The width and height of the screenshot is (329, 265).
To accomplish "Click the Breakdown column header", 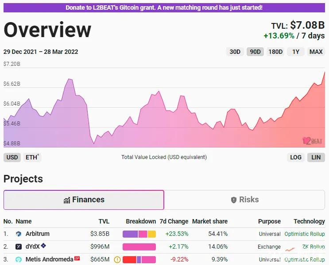I will pyautogui.click(x=141, y=221).
